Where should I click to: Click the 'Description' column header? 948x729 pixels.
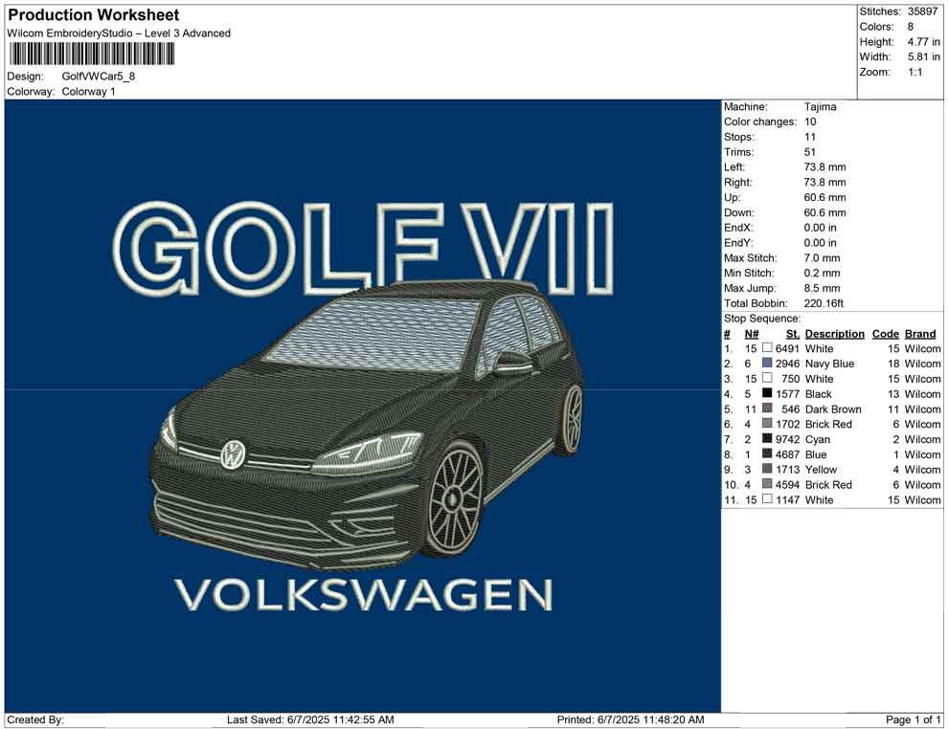point(835,333)
